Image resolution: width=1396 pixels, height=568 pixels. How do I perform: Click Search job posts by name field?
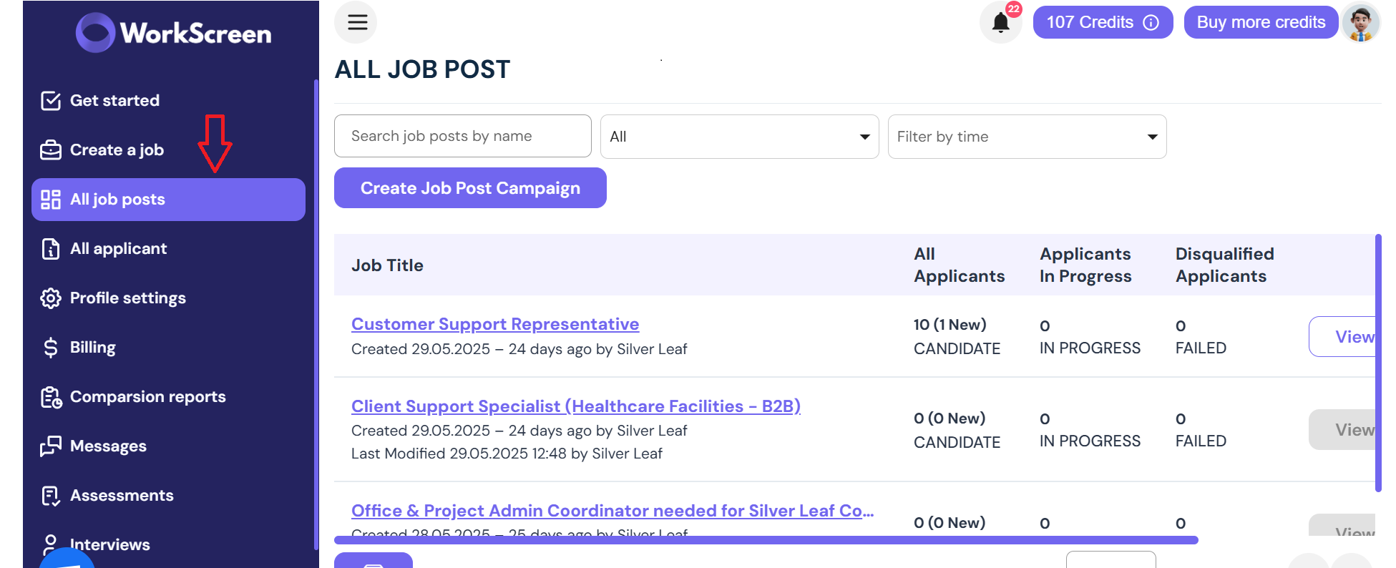coord(463,136)
